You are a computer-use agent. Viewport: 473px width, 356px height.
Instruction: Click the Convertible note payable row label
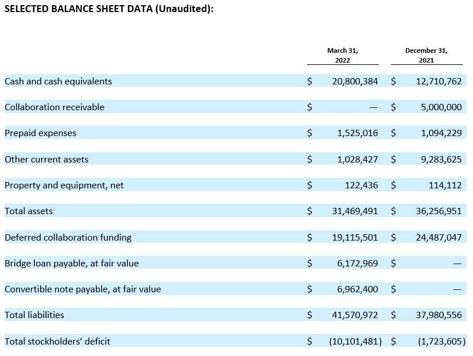coord(83,289)
